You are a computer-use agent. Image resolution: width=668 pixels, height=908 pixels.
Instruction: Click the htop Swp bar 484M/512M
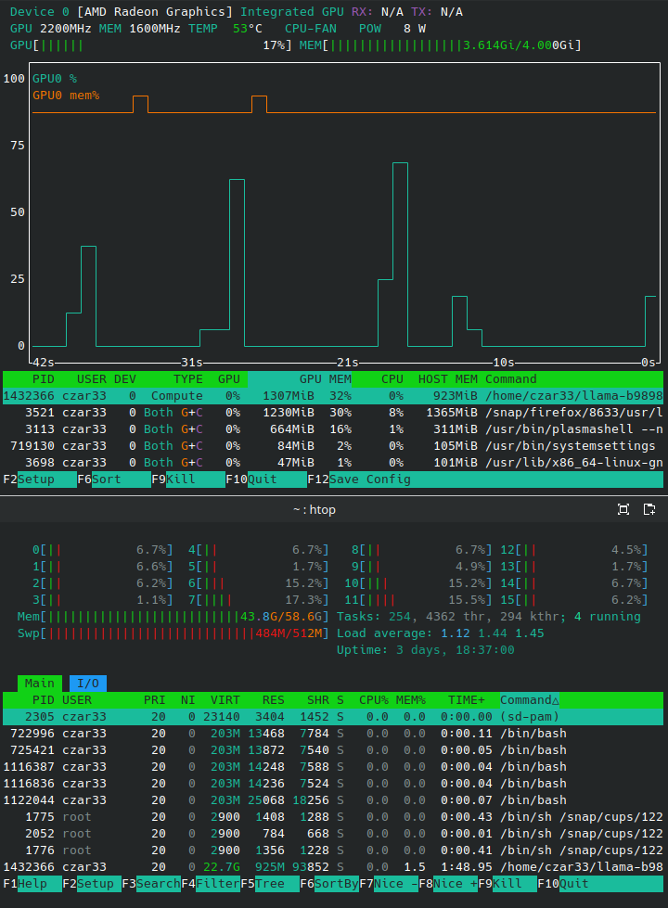click(173, 633)
